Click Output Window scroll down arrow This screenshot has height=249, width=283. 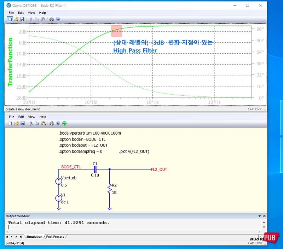pyautogui.click(x=264, y=227)
